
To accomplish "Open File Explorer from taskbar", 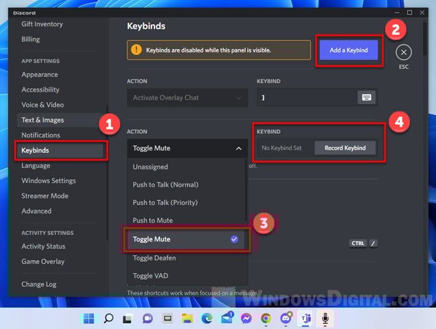I will [187, 318].
